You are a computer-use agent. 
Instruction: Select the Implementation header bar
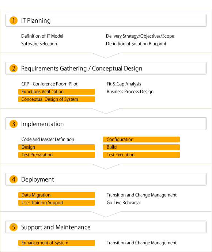coord(106,123)
